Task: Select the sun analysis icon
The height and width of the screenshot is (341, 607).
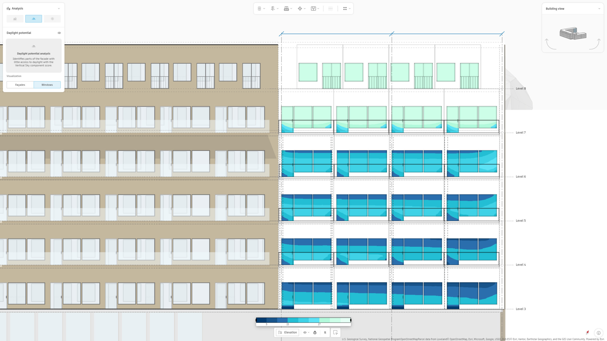Action: click(52, 19)
